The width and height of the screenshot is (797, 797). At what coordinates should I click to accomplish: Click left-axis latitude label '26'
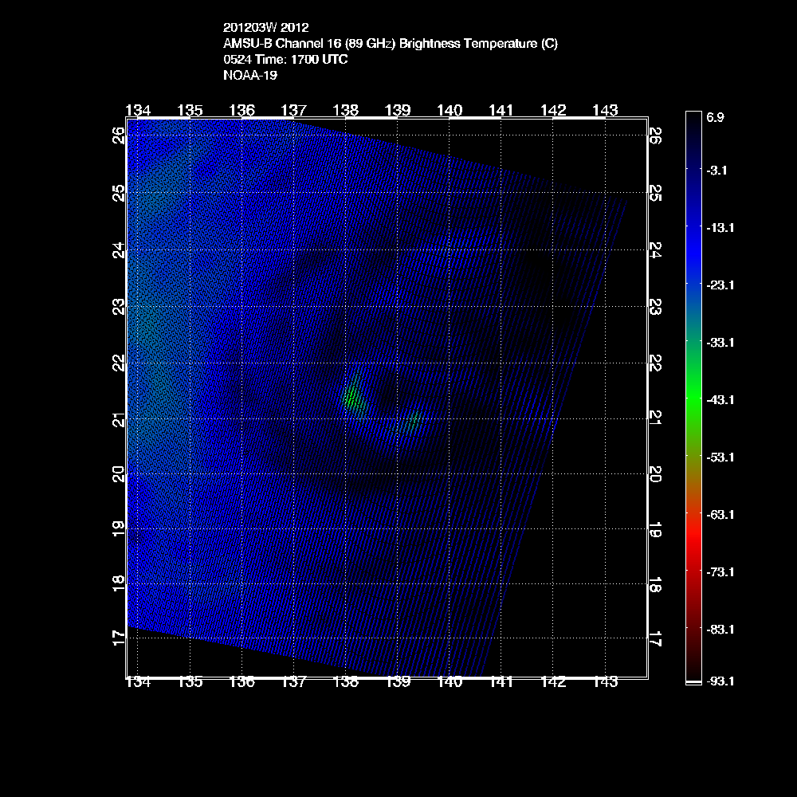(119, 135)
